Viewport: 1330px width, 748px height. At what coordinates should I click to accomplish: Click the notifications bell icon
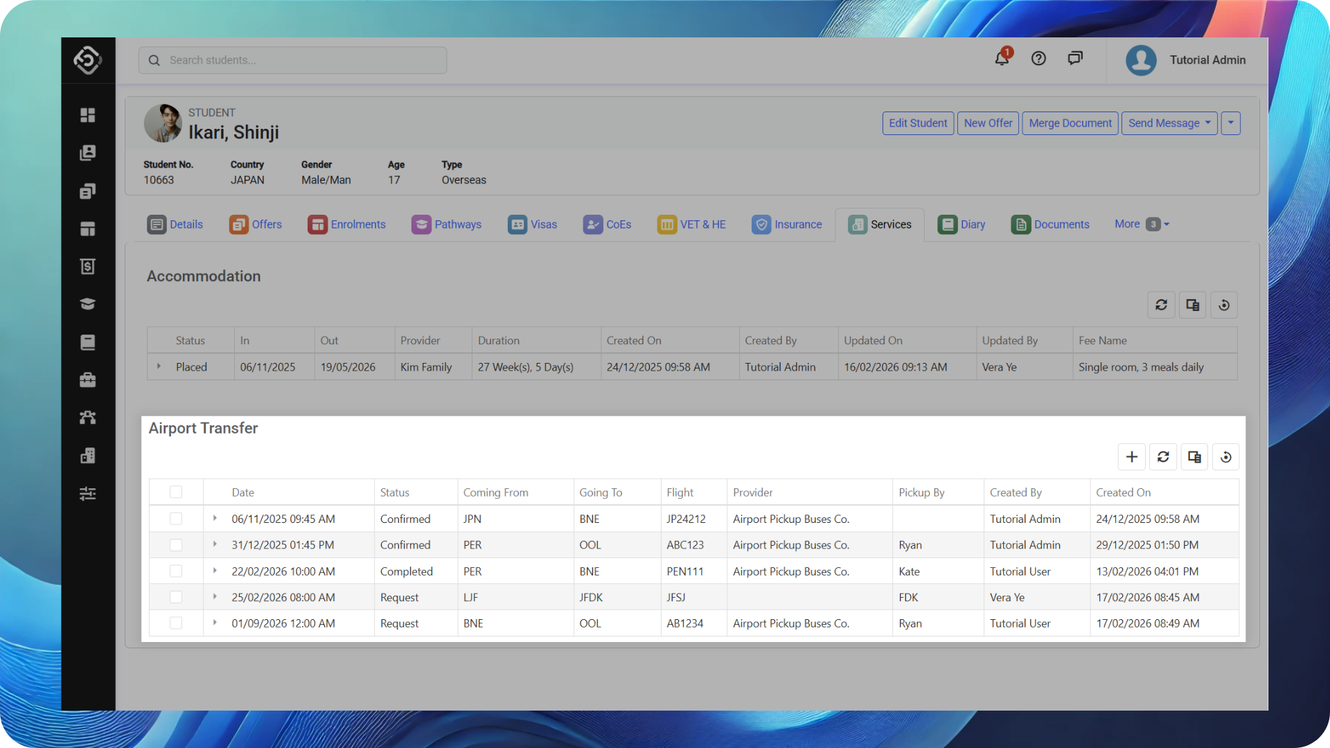pos(1002,59)
